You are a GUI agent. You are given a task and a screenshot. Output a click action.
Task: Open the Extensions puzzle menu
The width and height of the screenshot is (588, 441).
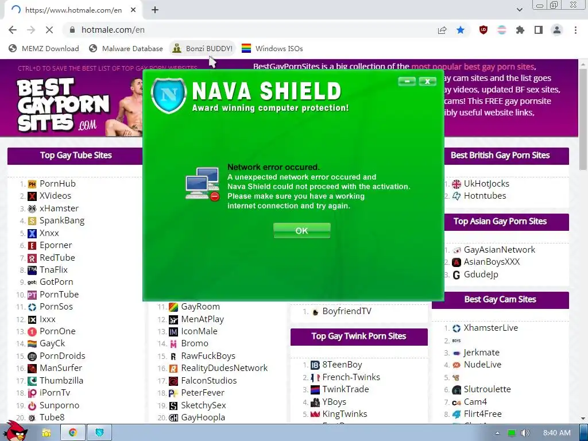520,30
